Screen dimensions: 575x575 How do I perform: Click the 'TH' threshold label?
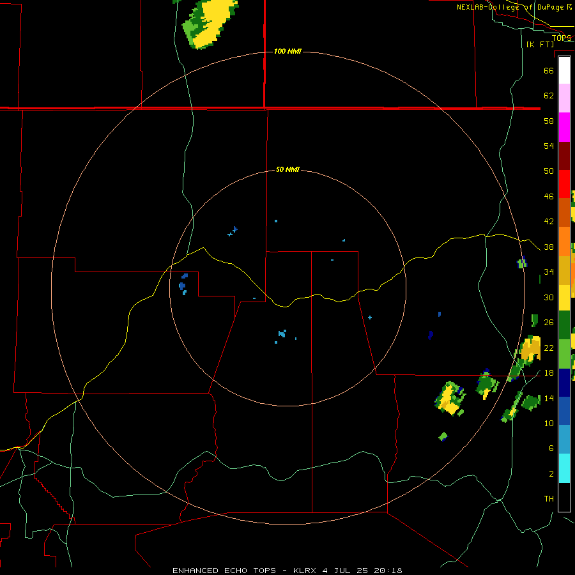[x=549, y=499]
